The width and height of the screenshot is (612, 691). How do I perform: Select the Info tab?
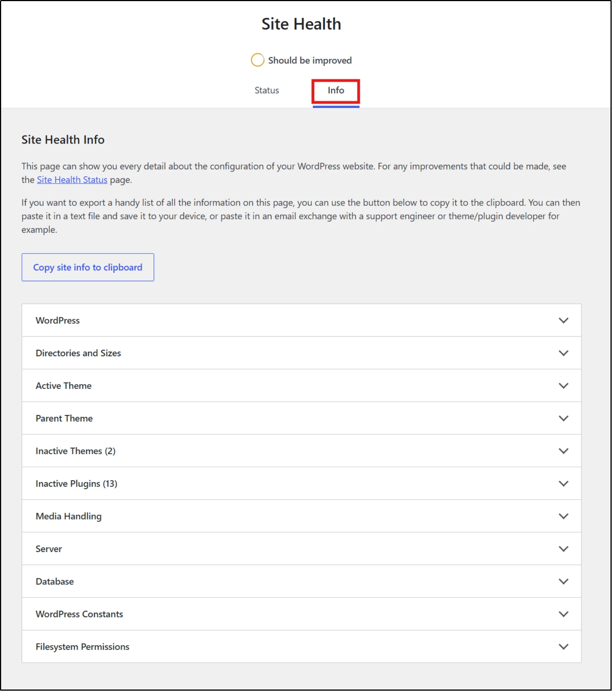336,91
